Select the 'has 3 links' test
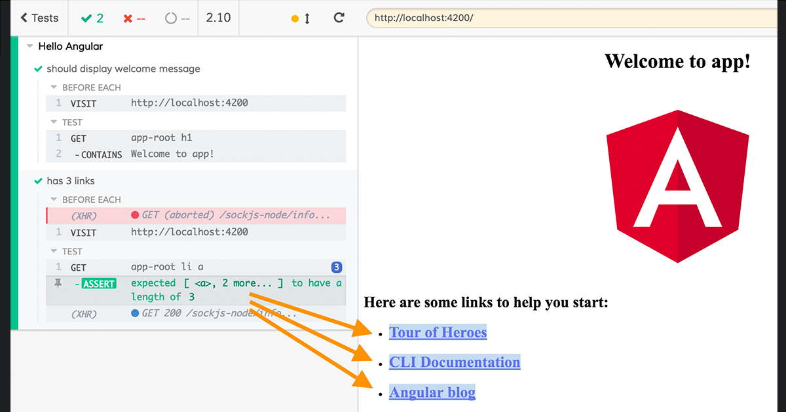786x412 pixels. [x=71, y=181]
